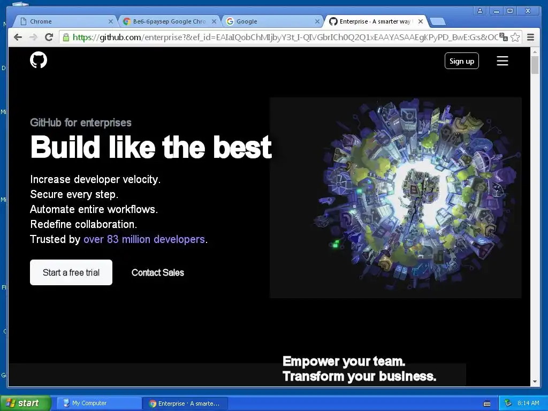Close the Chrome tab
The width and height of the screenshot is (548, 411).
111,21
